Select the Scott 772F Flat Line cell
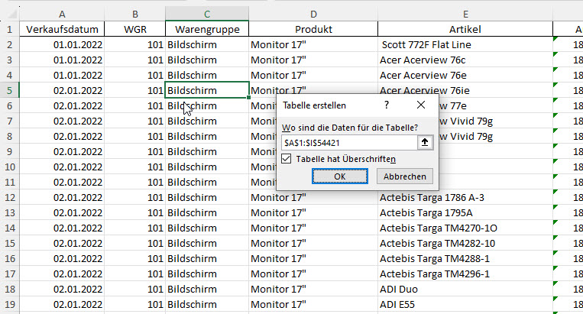 point(465,44)
